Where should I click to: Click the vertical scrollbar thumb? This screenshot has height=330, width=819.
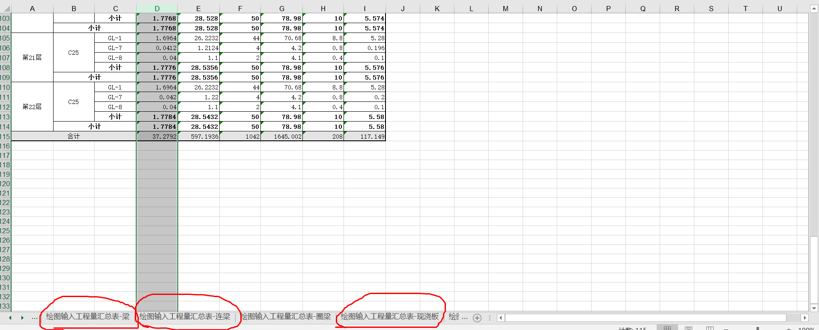pyautogui.click(x=814, y=270)
